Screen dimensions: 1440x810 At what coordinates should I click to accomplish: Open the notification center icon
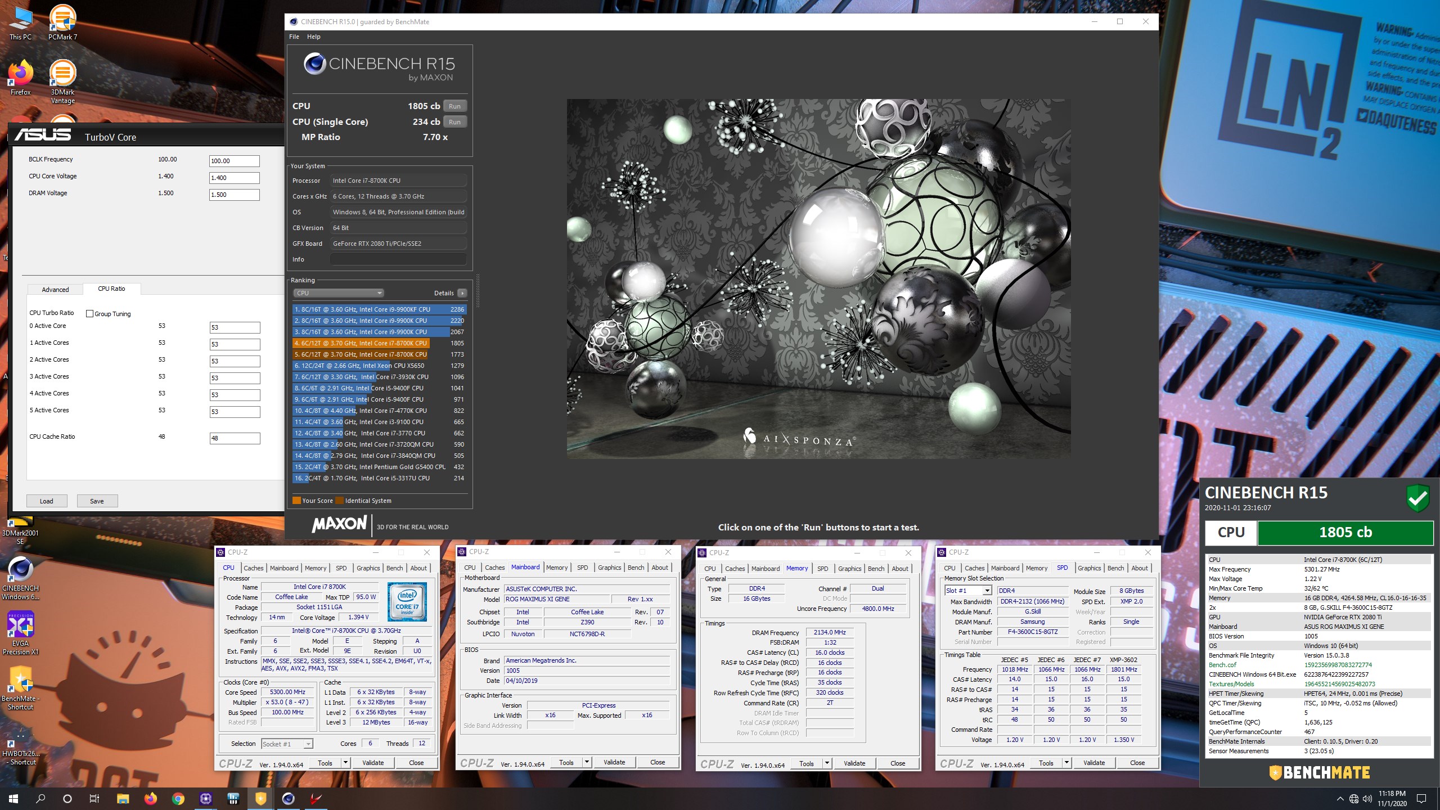click(1421, 799)
